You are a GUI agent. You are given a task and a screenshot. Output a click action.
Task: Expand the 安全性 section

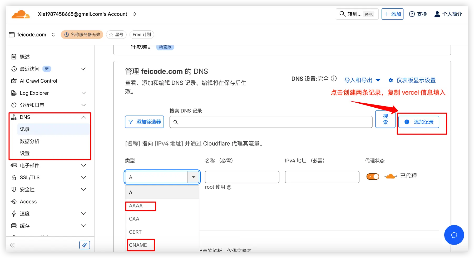[x=83, y=189]
